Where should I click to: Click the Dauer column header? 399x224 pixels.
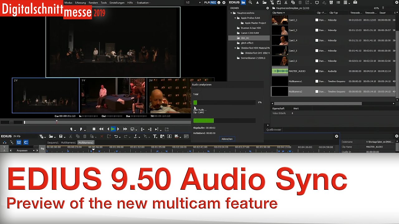click(382, 13)
